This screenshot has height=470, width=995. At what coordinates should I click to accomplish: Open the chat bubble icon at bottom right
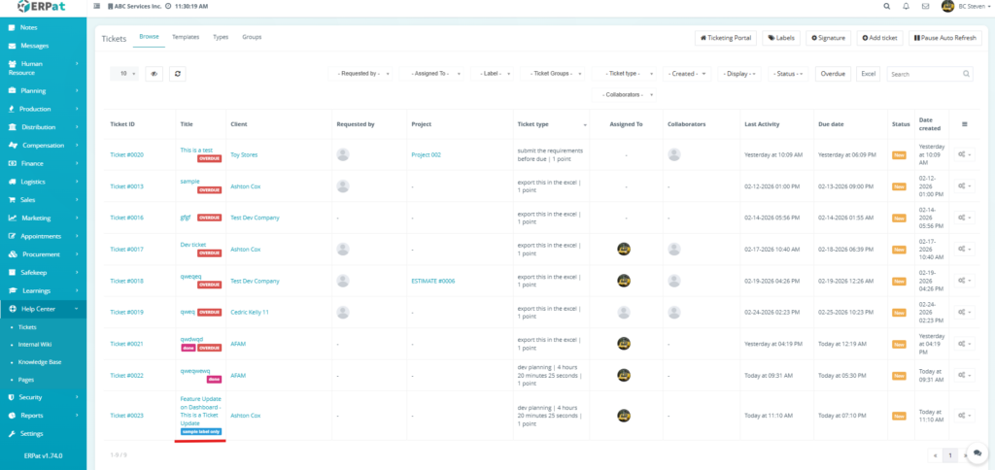(977, 453)
